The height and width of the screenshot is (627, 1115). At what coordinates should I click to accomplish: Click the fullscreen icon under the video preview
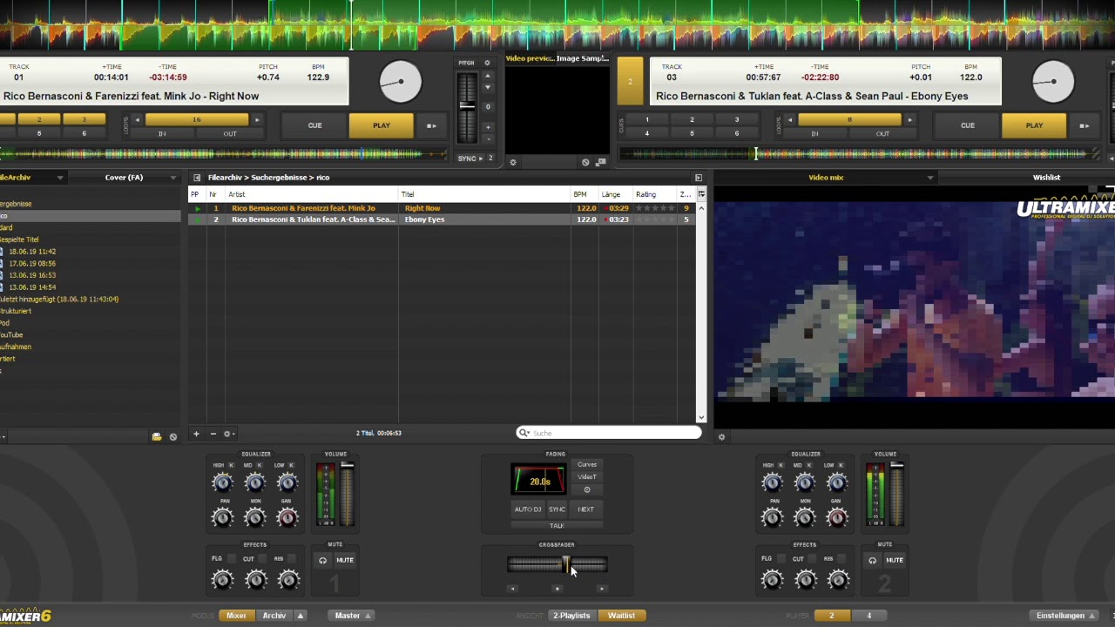pos(599,162)
